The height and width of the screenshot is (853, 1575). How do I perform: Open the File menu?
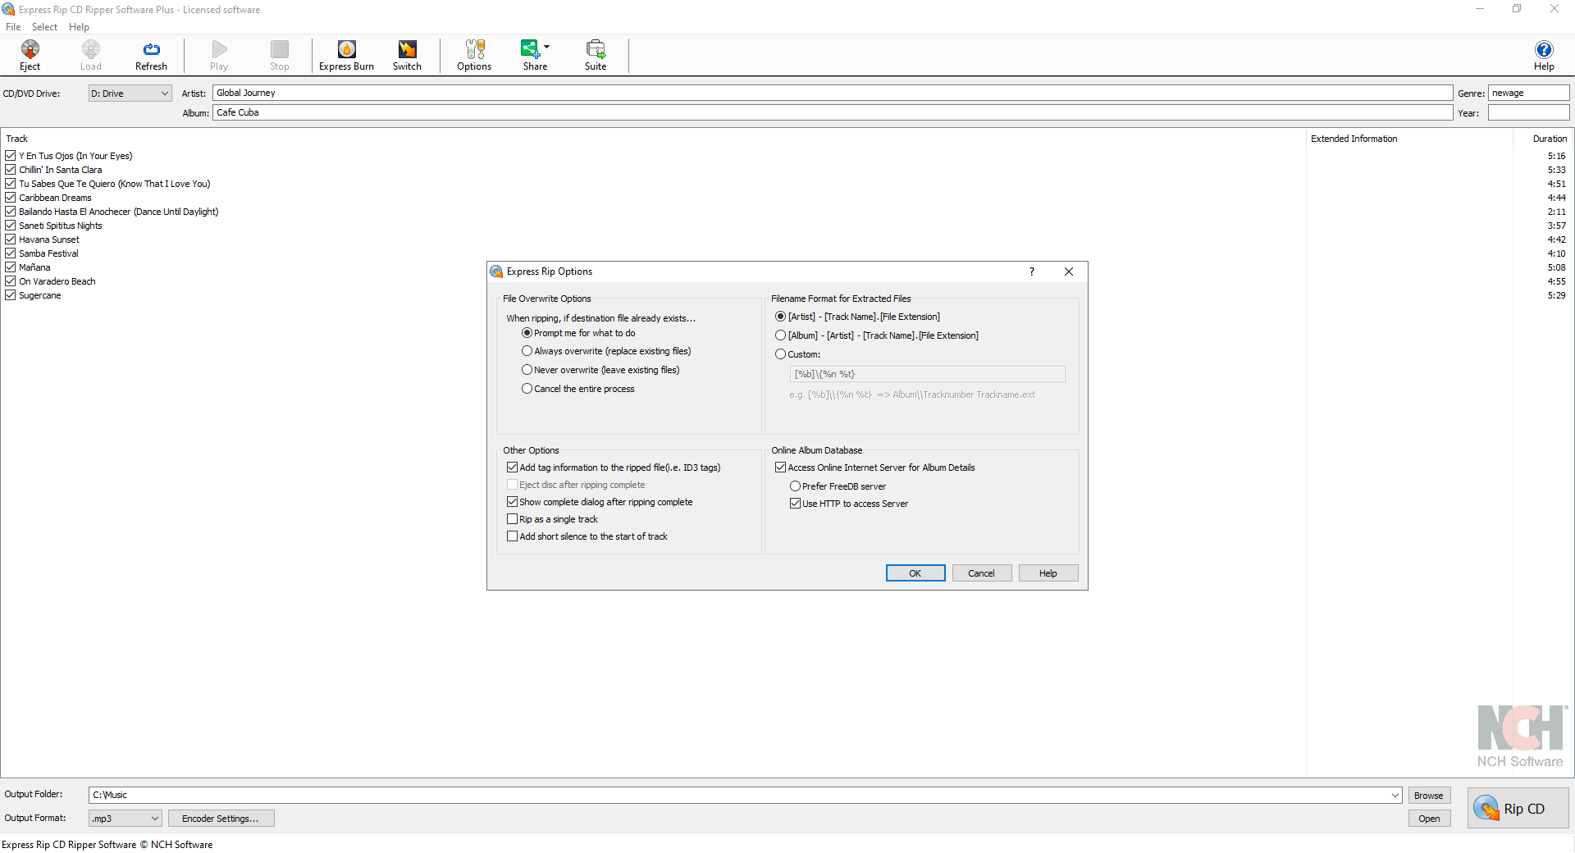point(13,26)
